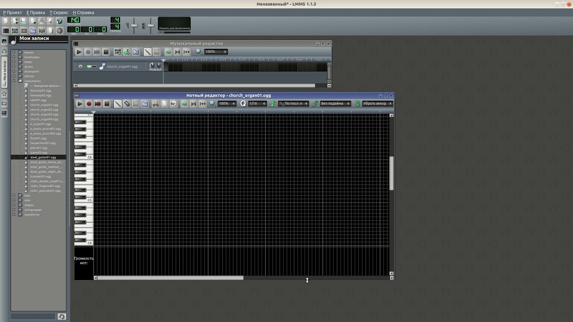Image resolution: width=573 pixels, height=322 pixels.
Task: Open gear menu of church_organ01 track
Action: click(x=81, y=67)
